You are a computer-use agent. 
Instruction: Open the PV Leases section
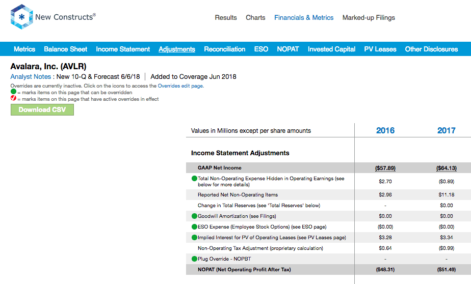(x=380, y=49)
